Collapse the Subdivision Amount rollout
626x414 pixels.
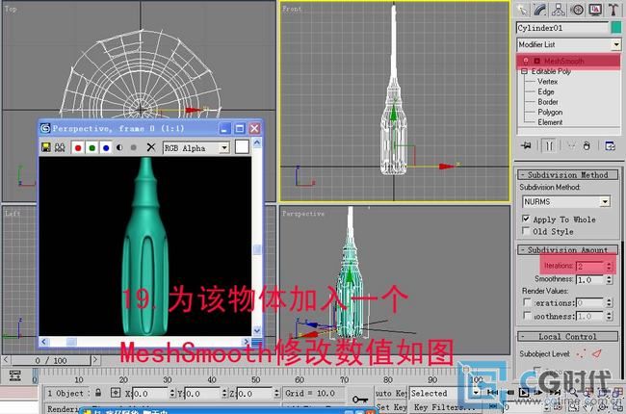567,250
